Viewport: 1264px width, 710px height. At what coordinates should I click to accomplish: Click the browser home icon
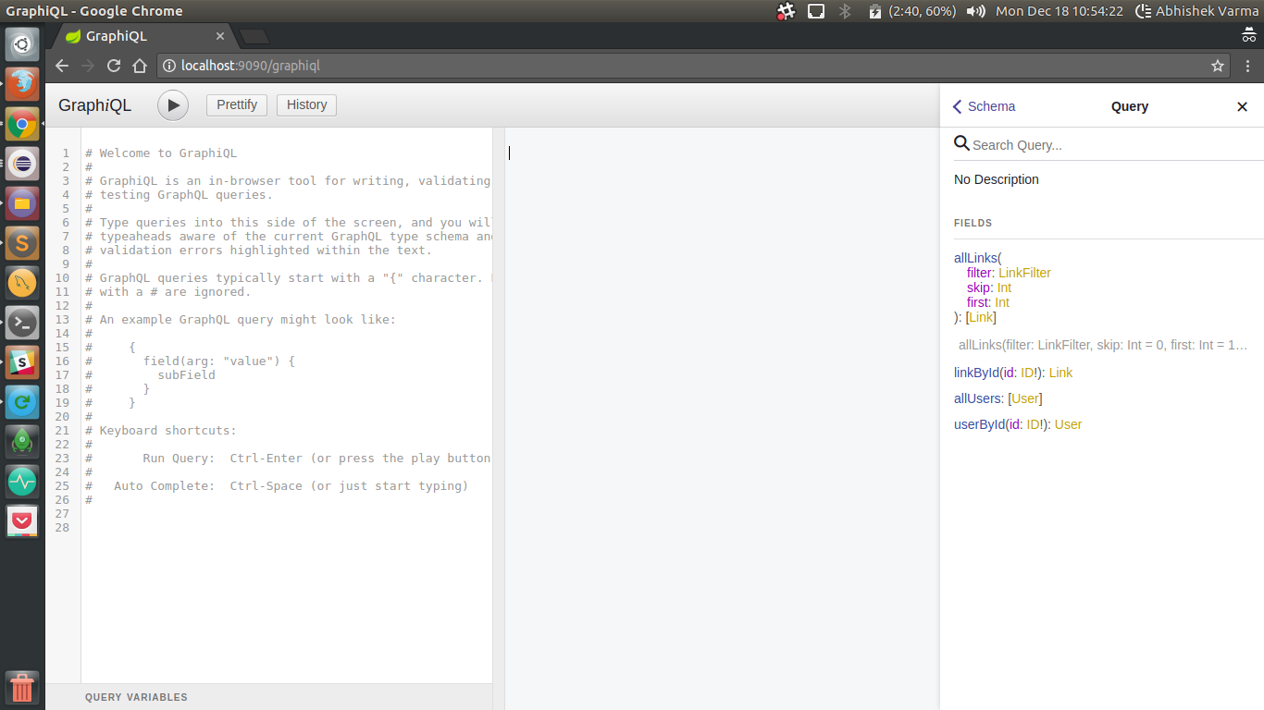(140, 66)
